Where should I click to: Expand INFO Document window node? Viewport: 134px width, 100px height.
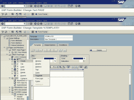(x=9, y=90)
